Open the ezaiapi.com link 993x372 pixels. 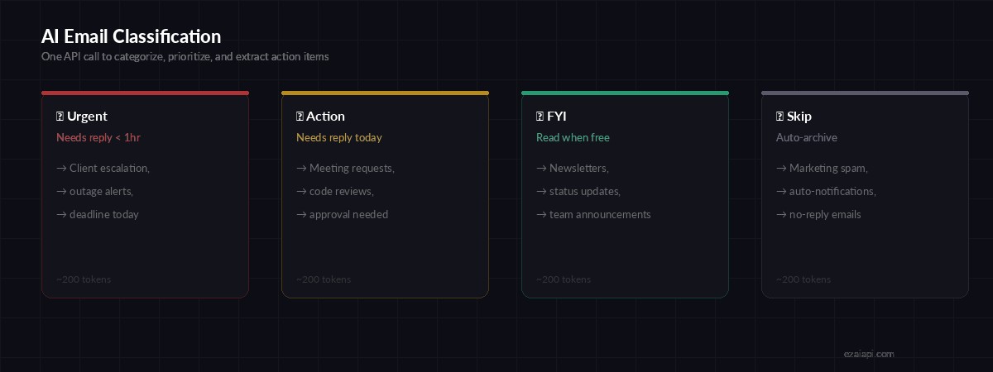(x=868, y=354)
